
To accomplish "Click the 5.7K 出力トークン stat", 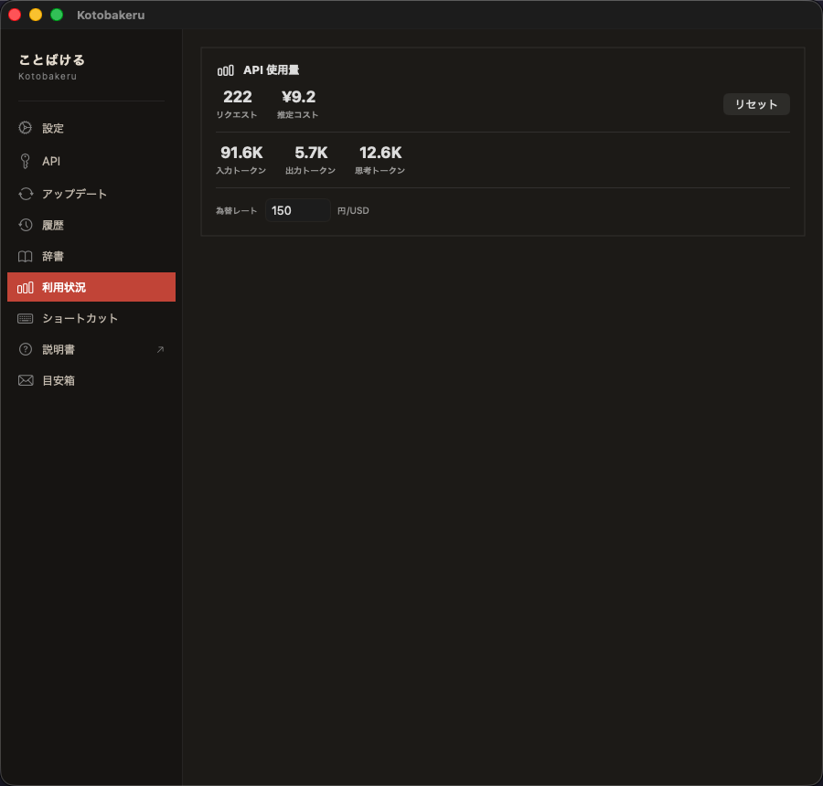I will click(311, 153).
